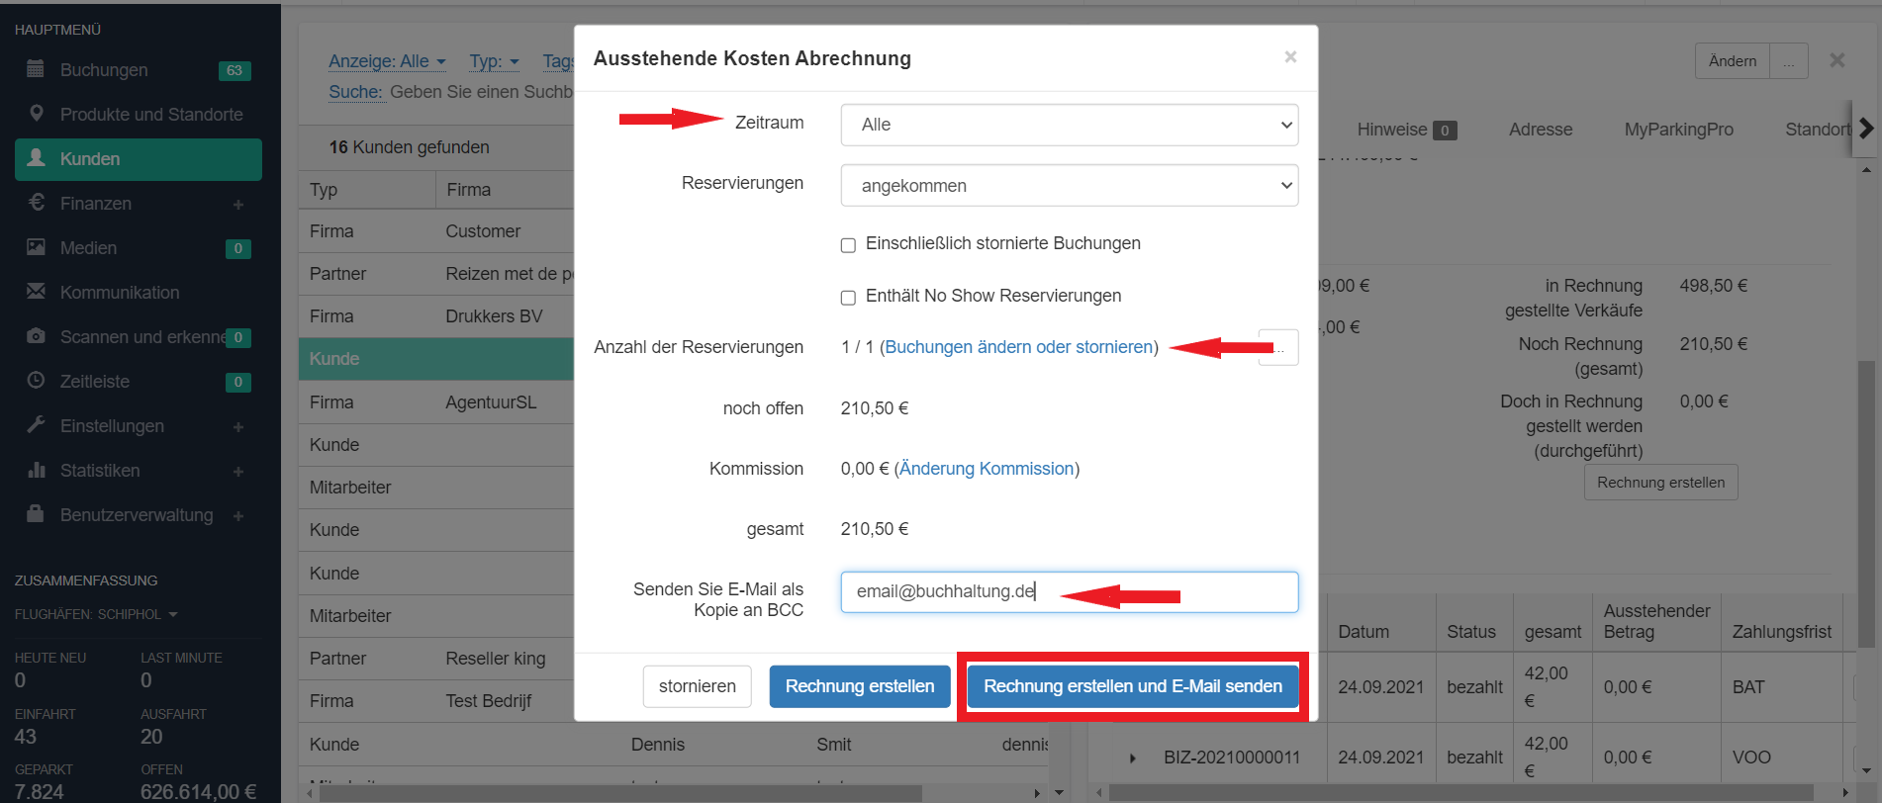This screenshot has width=1882, height=803.
Task: Open the Adresse tab
Action: [x=1541, y=130]
